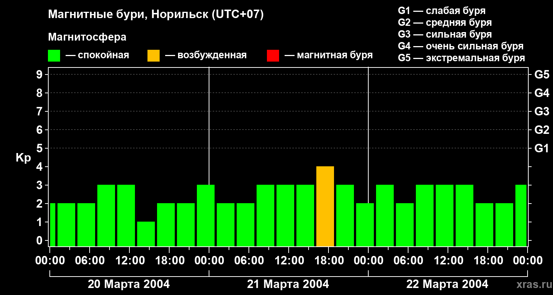Viewport: 553px width, 295px height.
Task: Click the 'G3 — сильная буря' line
Action: click(445, 34)
